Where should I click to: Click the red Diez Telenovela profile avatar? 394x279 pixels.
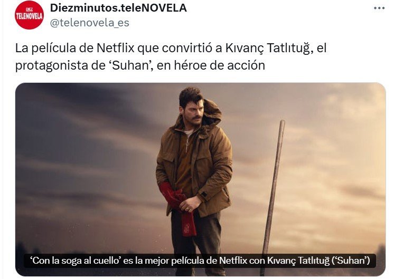tap(30, 15)
